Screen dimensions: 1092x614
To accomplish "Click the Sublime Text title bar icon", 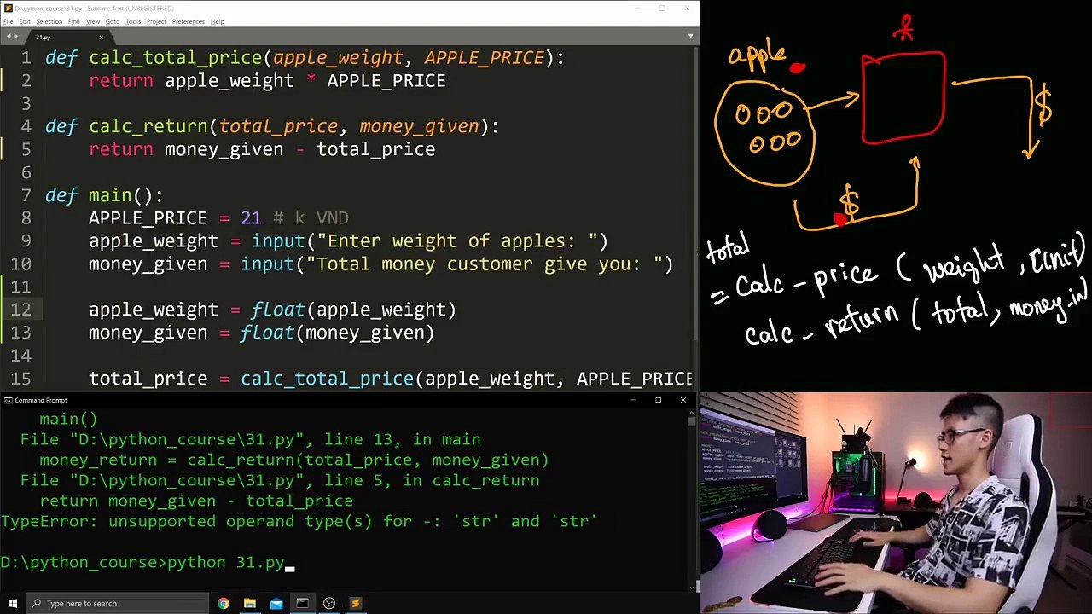I will (x=6, y=9).
